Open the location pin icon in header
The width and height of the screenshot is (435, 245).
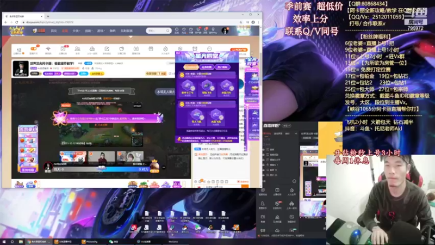click(213, 30)
